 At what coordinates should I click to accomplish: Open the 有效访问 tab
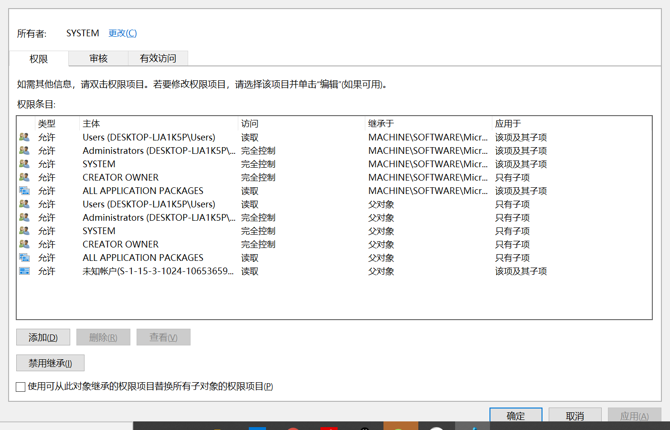click(158, 58)
